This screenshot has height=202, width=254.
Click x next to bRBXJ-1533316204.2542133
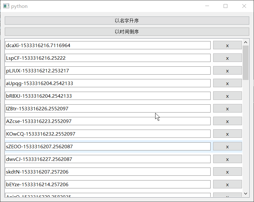coord(227,96)
